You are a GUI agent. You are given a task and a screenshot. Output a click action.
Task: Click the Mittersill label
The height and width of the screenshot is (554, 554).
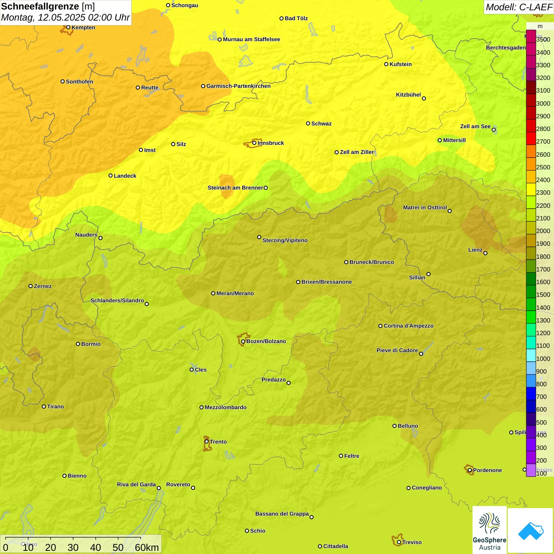click(454, 140)
